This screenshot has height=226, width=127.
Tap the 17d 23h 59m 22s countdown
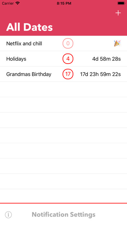point(100,74)
